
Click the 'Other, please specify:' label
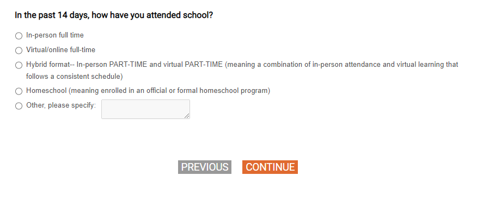point(61,105)
